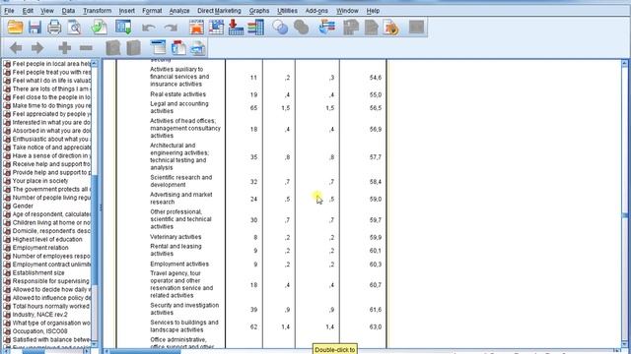Click the 'Employment activities' row label
The height and width of the screenshot is (354, 631).
point(179,265)
